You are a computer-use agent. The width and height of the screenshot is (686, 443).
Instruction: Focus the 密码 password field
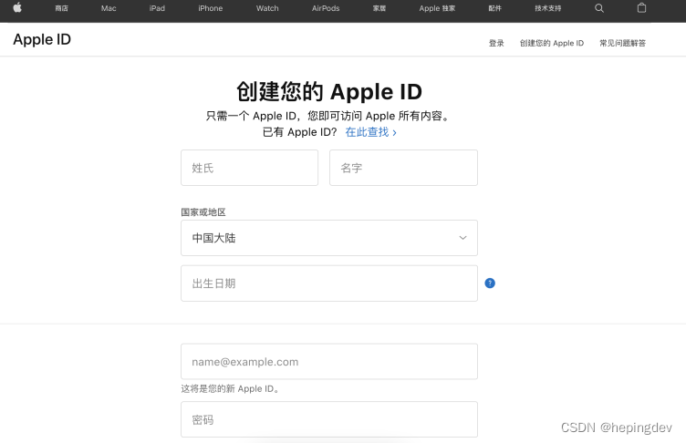tap(329, 419)
